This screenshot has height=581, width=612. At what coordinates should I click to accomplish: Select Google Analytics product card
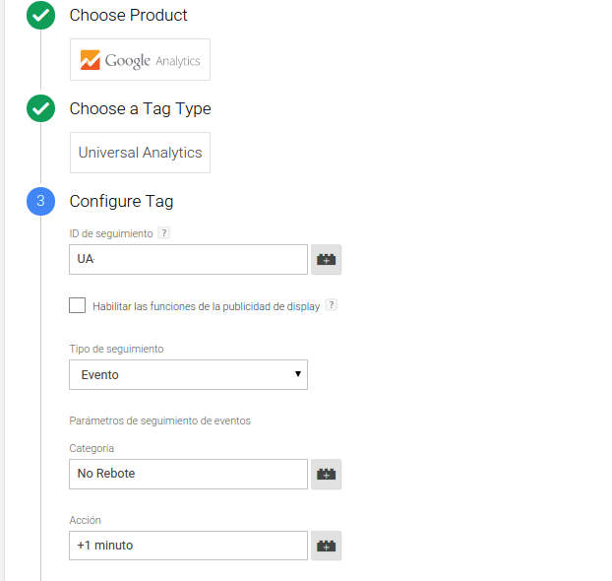pyautogui.click(x=140, y=59)
